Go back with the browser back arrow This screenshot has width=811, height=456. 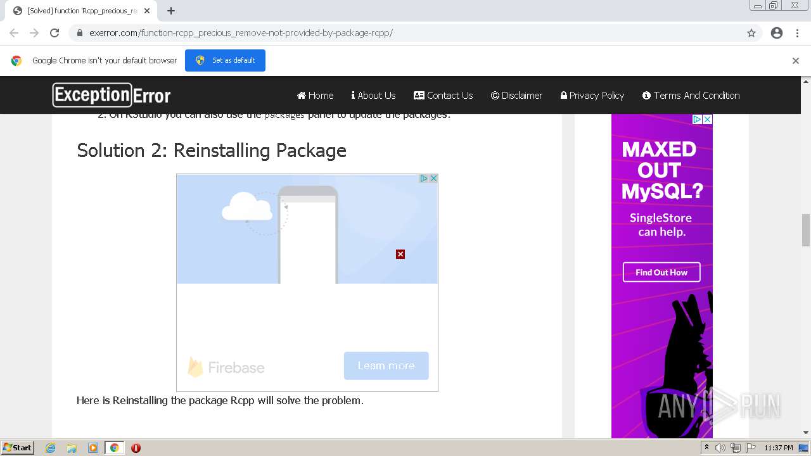(14, 33)
